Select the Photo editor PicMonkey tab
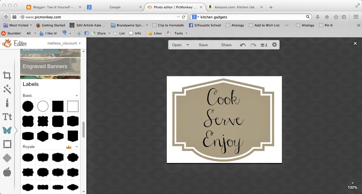Screen dimensions: 362x194 pyautogui.click(x=175, y=7)
